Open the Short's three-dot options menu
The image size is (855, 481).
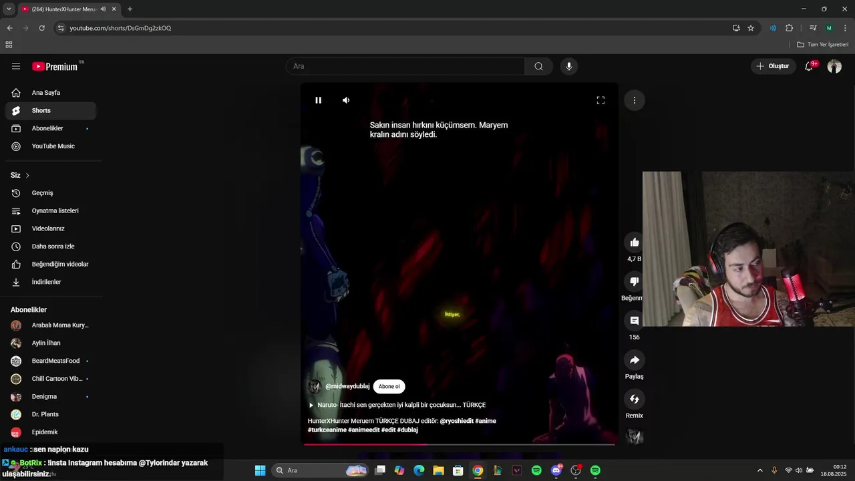point(635,100)
